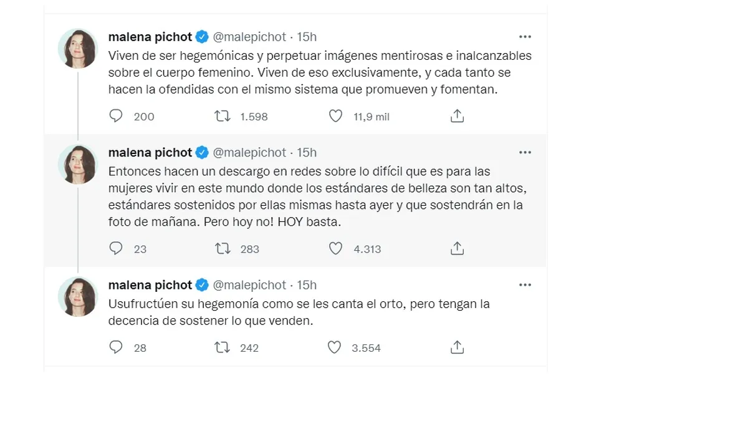This screenshot has width=748, height=421.
Task: Retweet the tweet with 242 retweets
Action: click(x=223, y=347)
